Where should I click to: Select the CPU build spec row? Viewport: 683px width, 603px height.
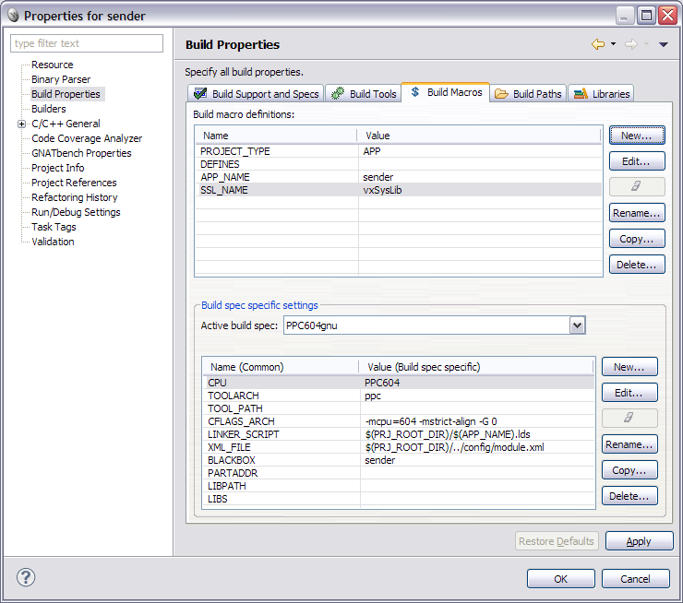tap(399, 383)
